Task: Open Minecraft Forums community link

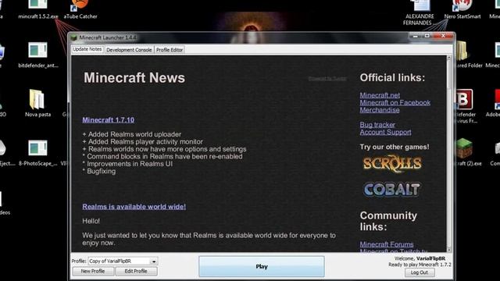Action: [x=387, y=244]
